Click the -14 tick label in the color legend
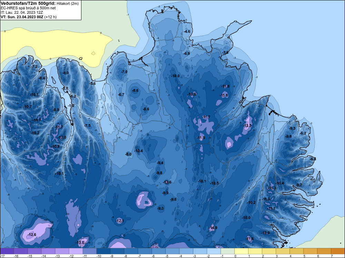Image resolution: width=345 pixels, height=258 pixels. (x=43, y=256)
